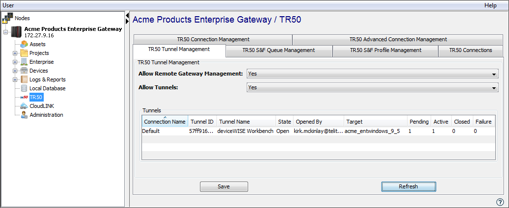Open the Allow Tunnels dropdown
This screenshot has width=509, height=208.
pyautogui.click(x=372, y=87)
